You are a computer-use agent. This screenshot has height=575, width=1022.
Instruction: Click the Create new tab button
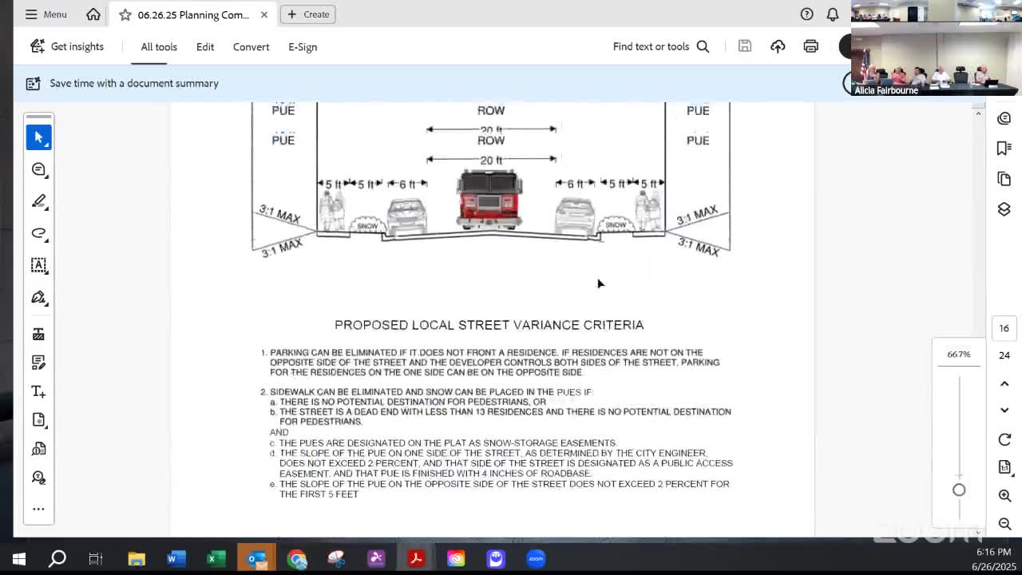[x=308, y=14]
